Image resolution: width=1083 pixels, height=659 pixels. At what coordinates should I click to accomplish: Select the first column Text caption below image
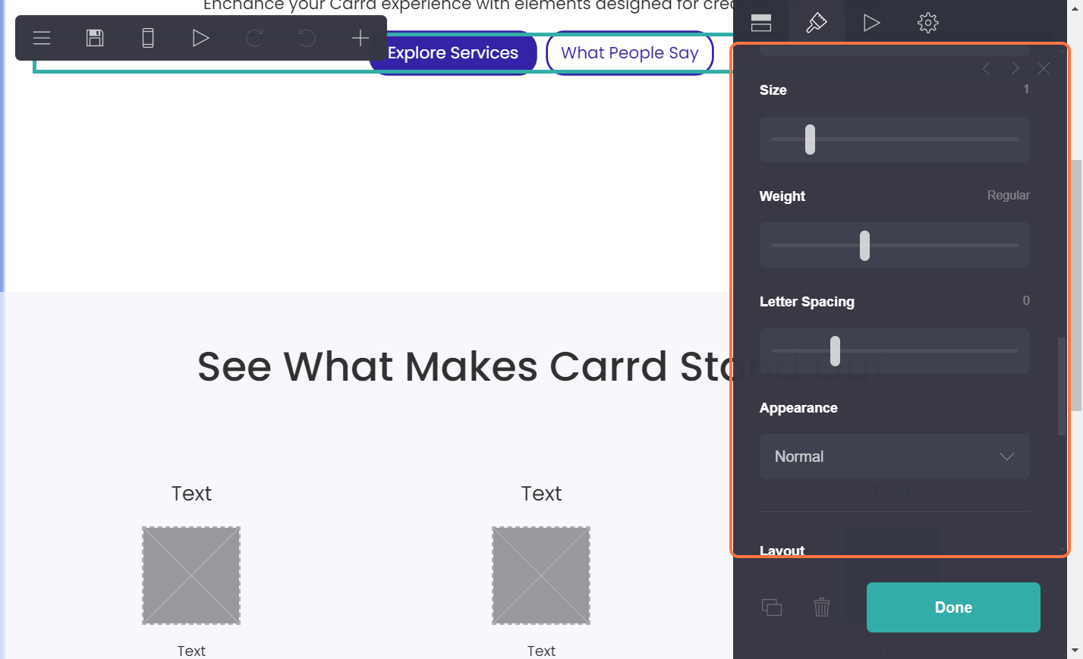191,651
